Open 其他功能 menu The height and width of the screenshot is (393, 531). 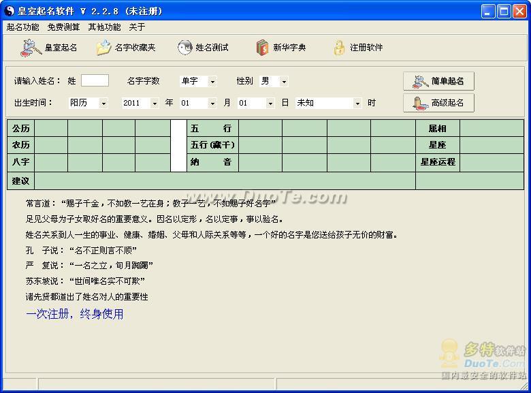104,27
